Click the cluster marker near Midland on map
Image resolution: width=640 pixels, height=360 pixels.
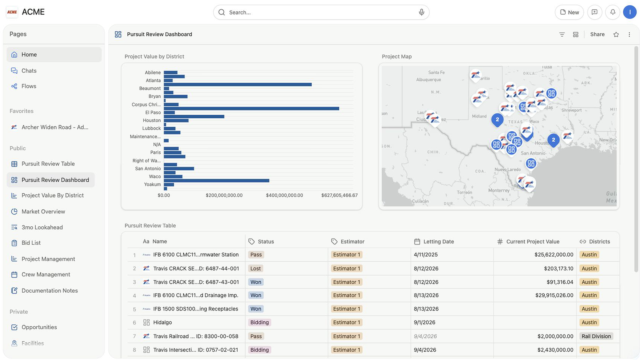(x=497, y=120)
